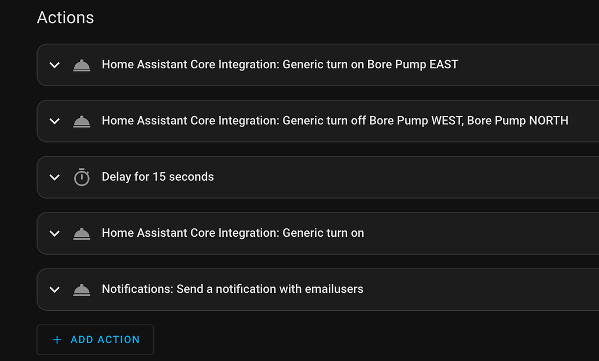Expand the Generic turn on action card
Screen dimensions: 599x361
point(54,233)
